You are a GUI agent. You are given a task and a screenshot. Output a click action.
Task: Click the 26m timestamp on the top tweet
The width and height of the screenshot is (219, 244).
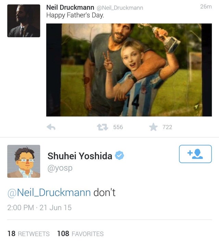point(205,7)
